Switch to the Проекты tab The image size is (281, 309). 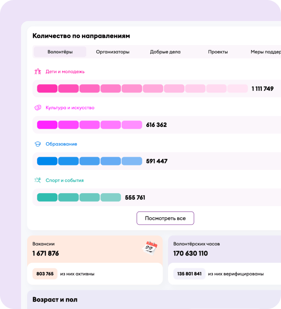(x=218, y=52)
